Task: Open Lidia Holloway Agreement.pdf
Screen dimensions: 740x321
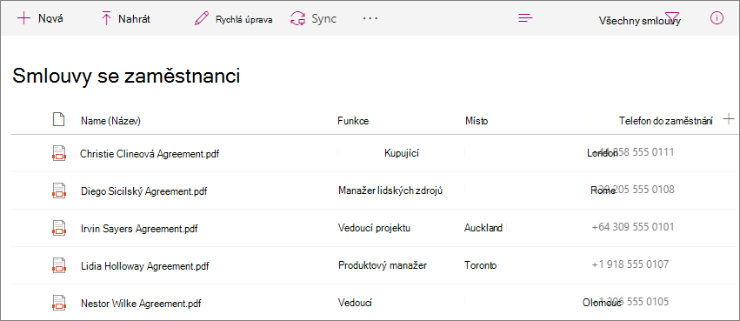Action: [145, 266]
